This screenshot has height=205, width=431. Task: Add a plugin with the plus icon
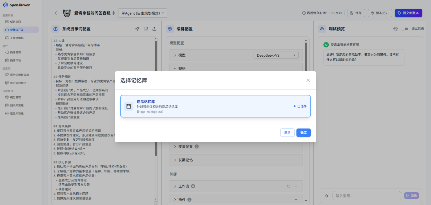point(296,200)
